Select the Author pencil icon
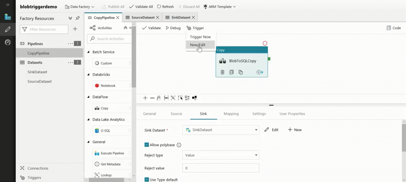Image resolution: width=406 pixels, height=182 pixels. (x=8, y=29)
